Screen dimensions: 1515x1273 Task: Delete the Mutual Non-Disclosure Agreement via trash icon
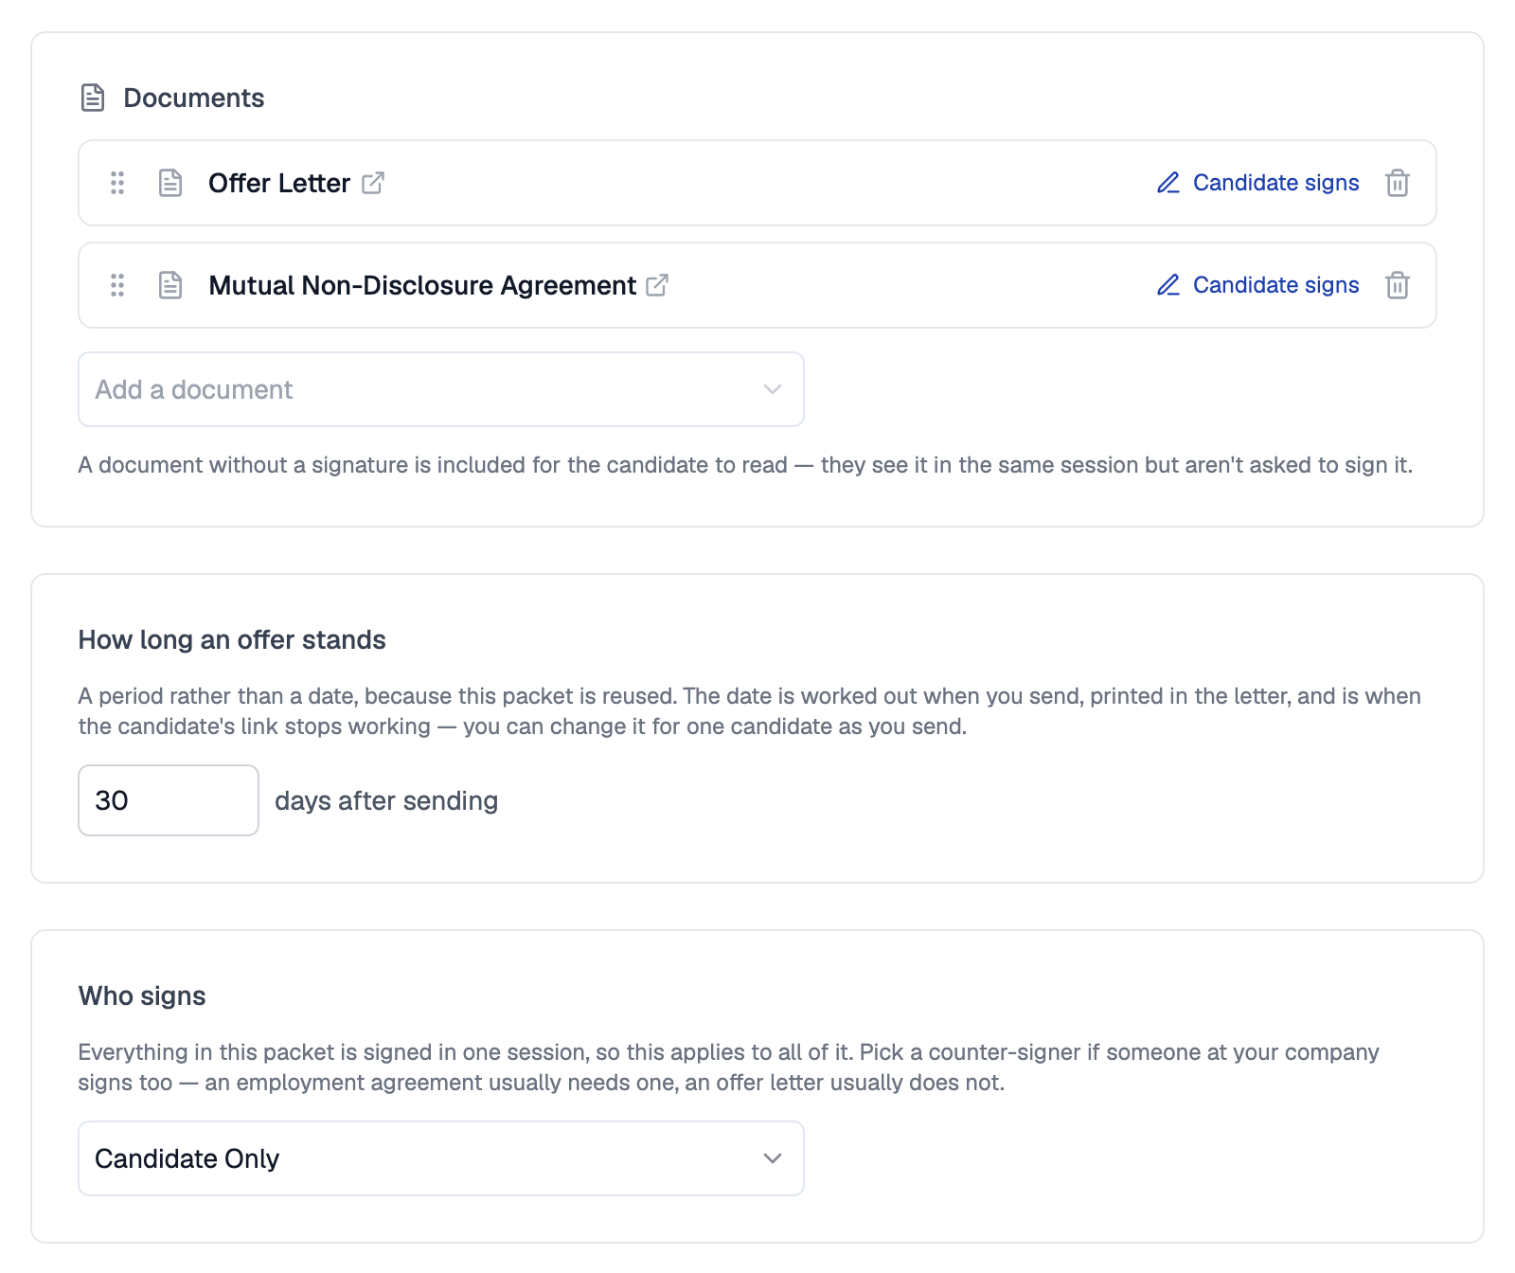point(1398,285)
